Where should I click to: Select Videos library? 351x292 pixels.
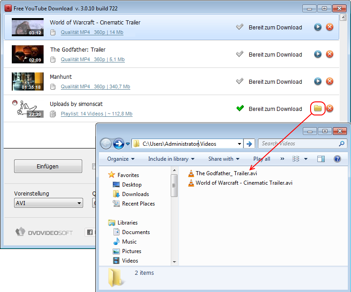coord(126,260)
